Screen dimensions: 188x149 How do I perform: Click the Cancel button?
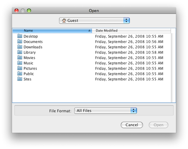pos(132,125)
